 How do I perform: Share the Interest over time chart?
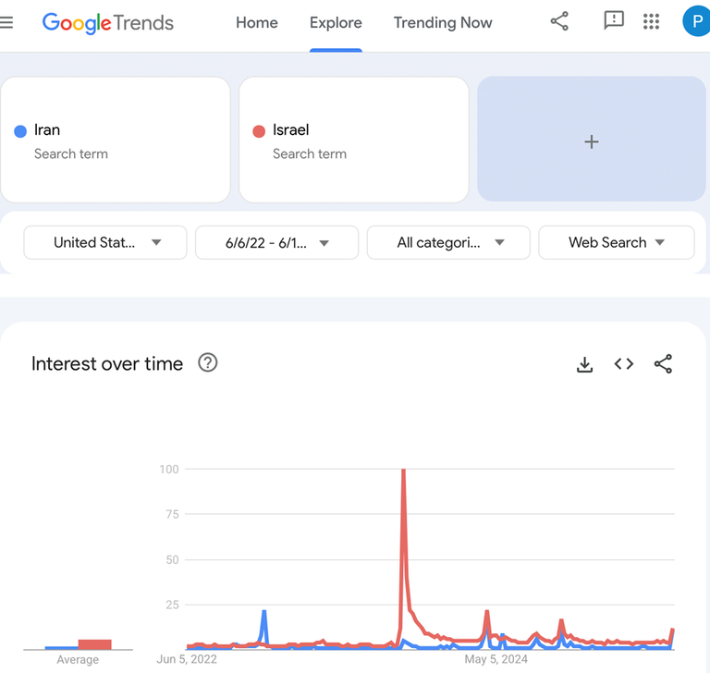663,364
